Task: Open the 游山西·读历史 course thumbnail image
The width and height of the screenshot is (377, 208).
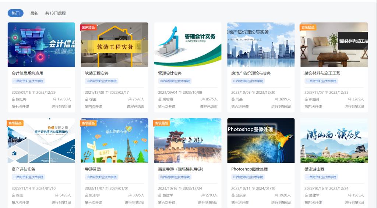Action: coord(334,140)
